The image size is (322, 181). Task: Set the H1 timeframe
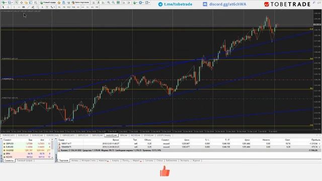tap(78, 7)
